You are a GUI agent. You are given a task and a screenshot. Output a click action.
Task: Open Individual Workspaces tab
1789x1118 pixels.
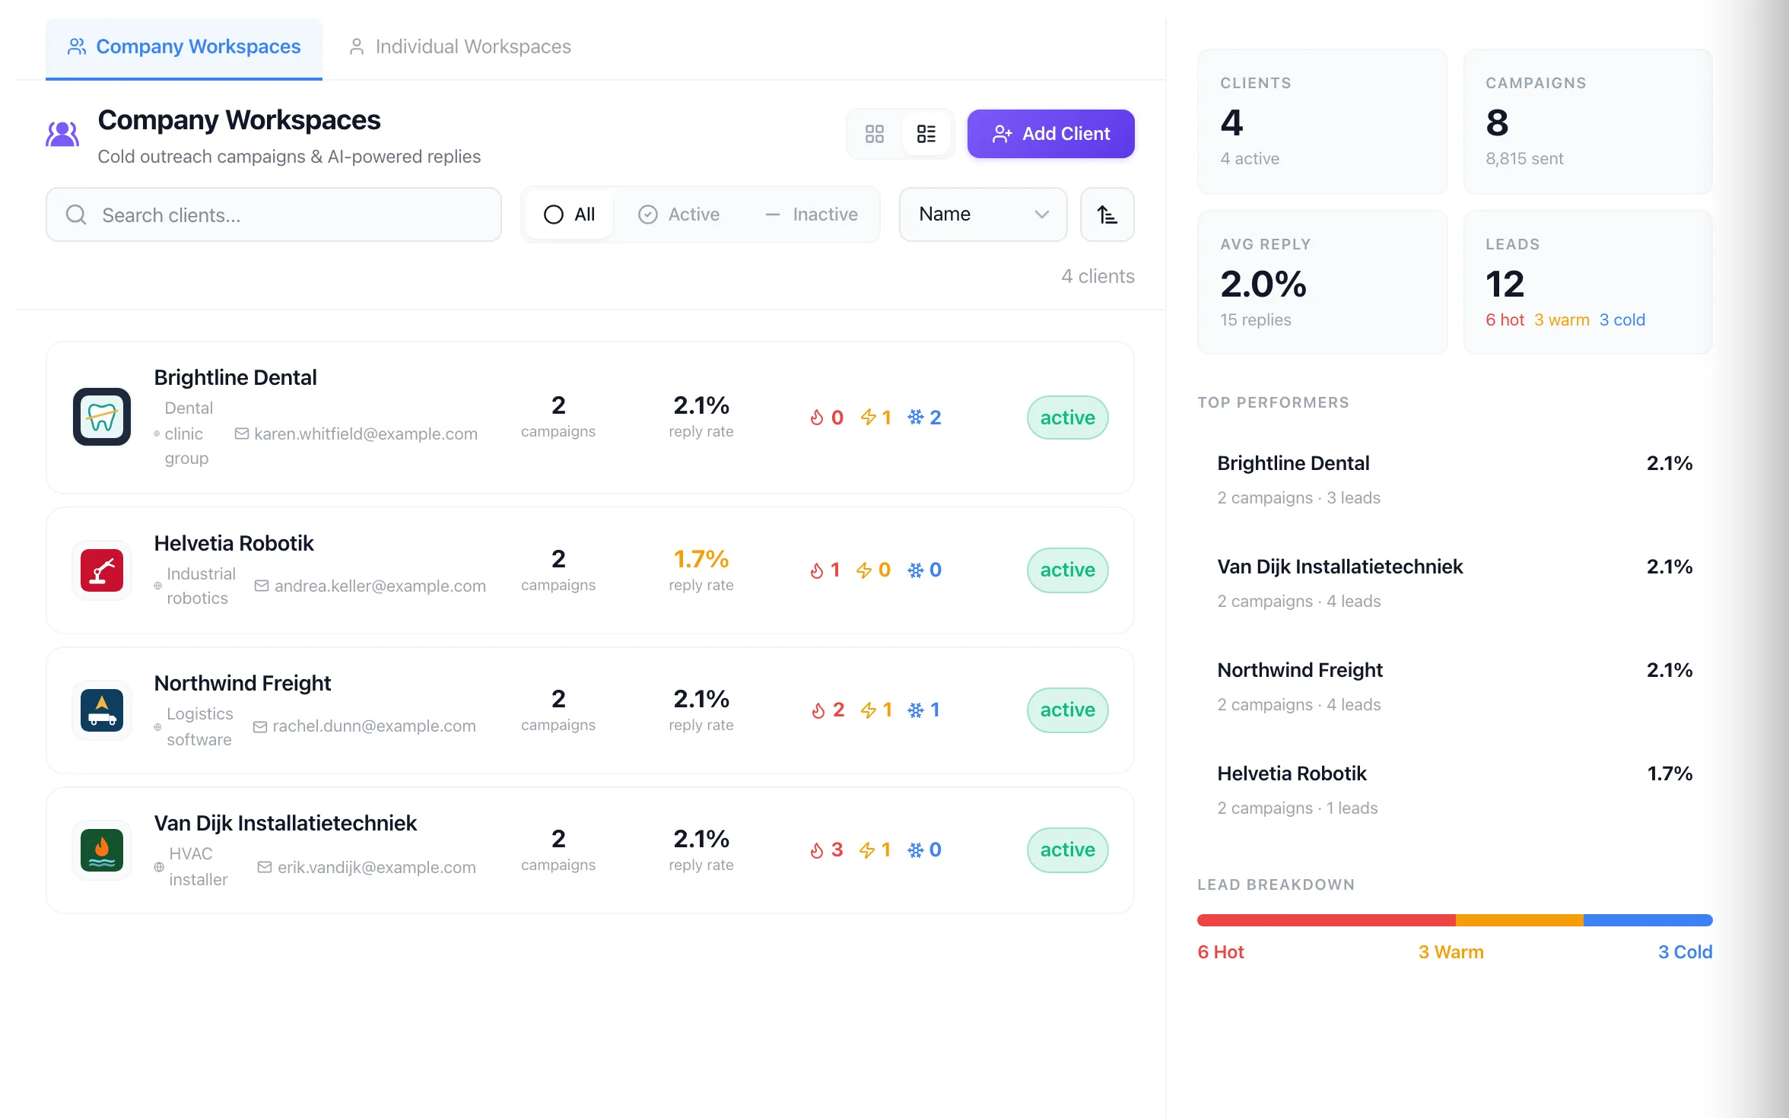click(459, 47)
